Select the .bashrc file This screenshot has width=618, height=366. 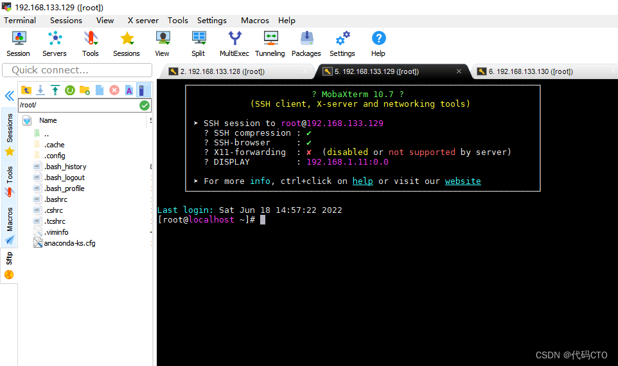[x=56, y=199]
